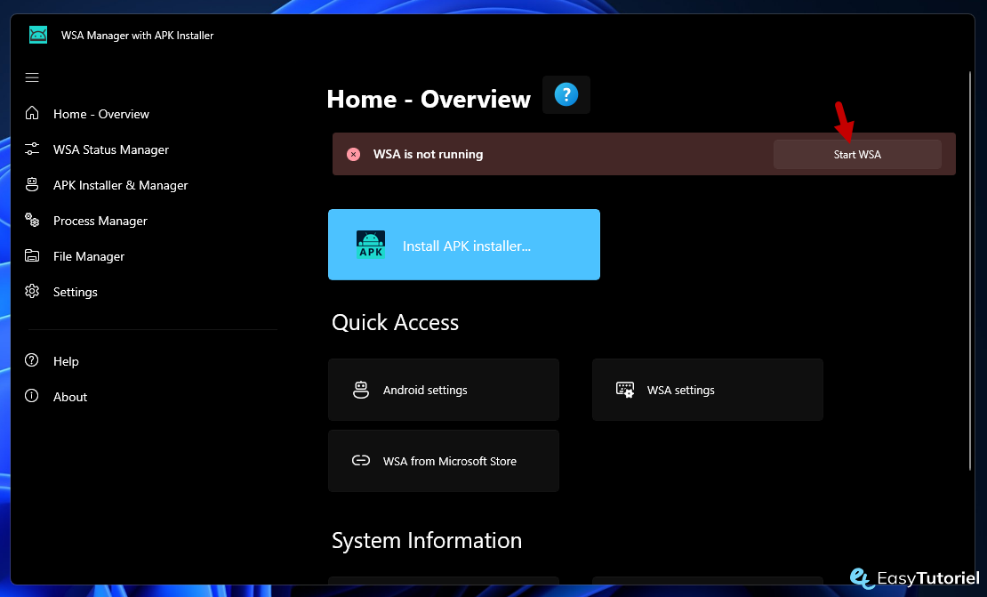This screenshot has height=597, width=987.
Task: Open the hamburger navigation menu
Action: (32, 77)
